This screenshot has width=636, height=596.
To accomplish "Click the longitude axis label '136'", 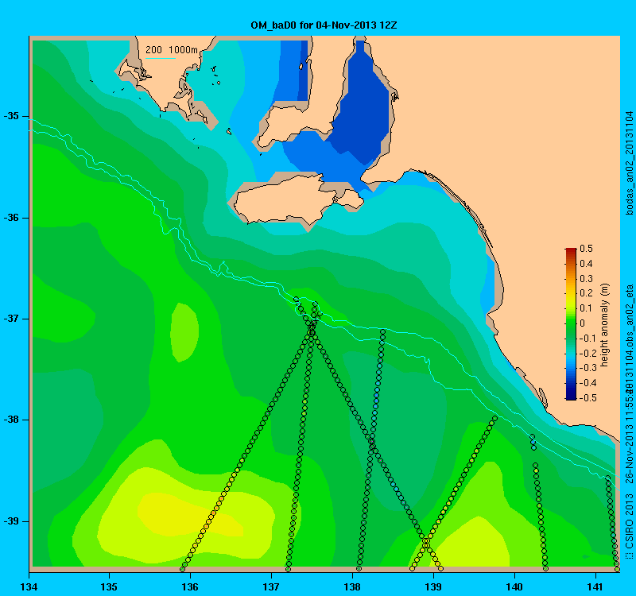I will click(x=190, y=586).
